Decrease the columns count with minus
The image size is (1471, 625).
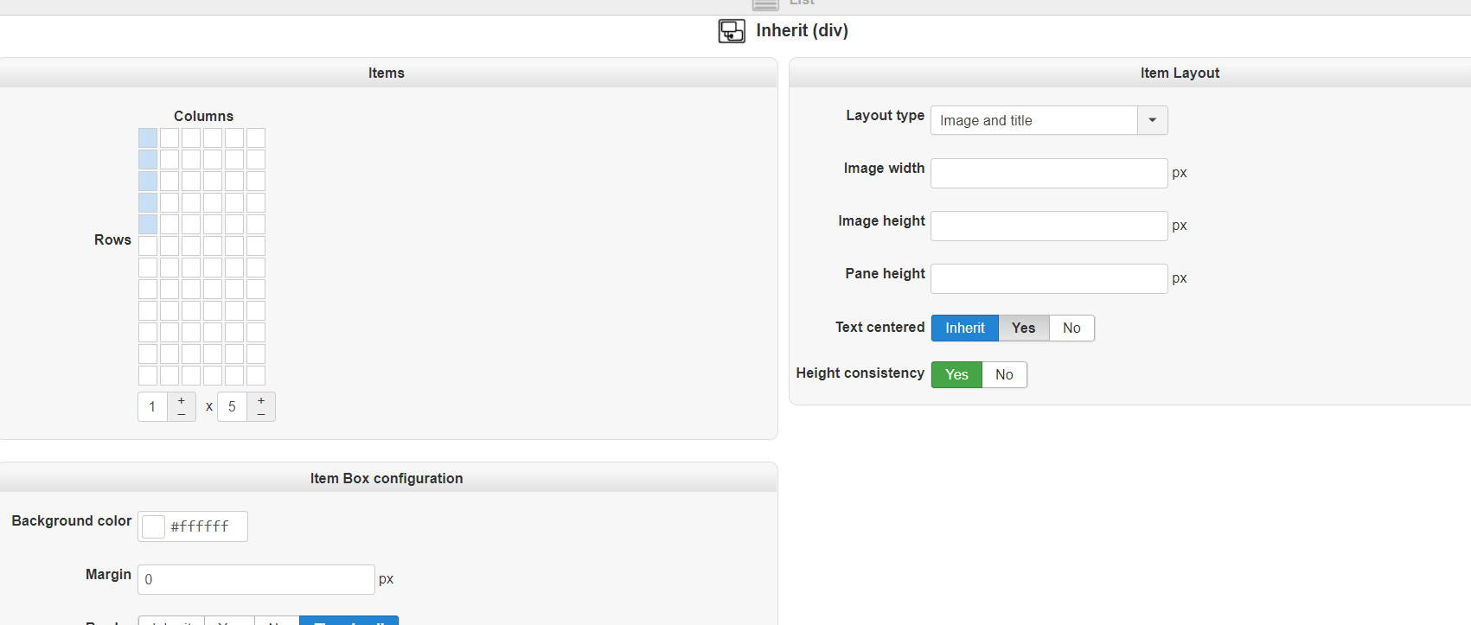click(181, 414)
